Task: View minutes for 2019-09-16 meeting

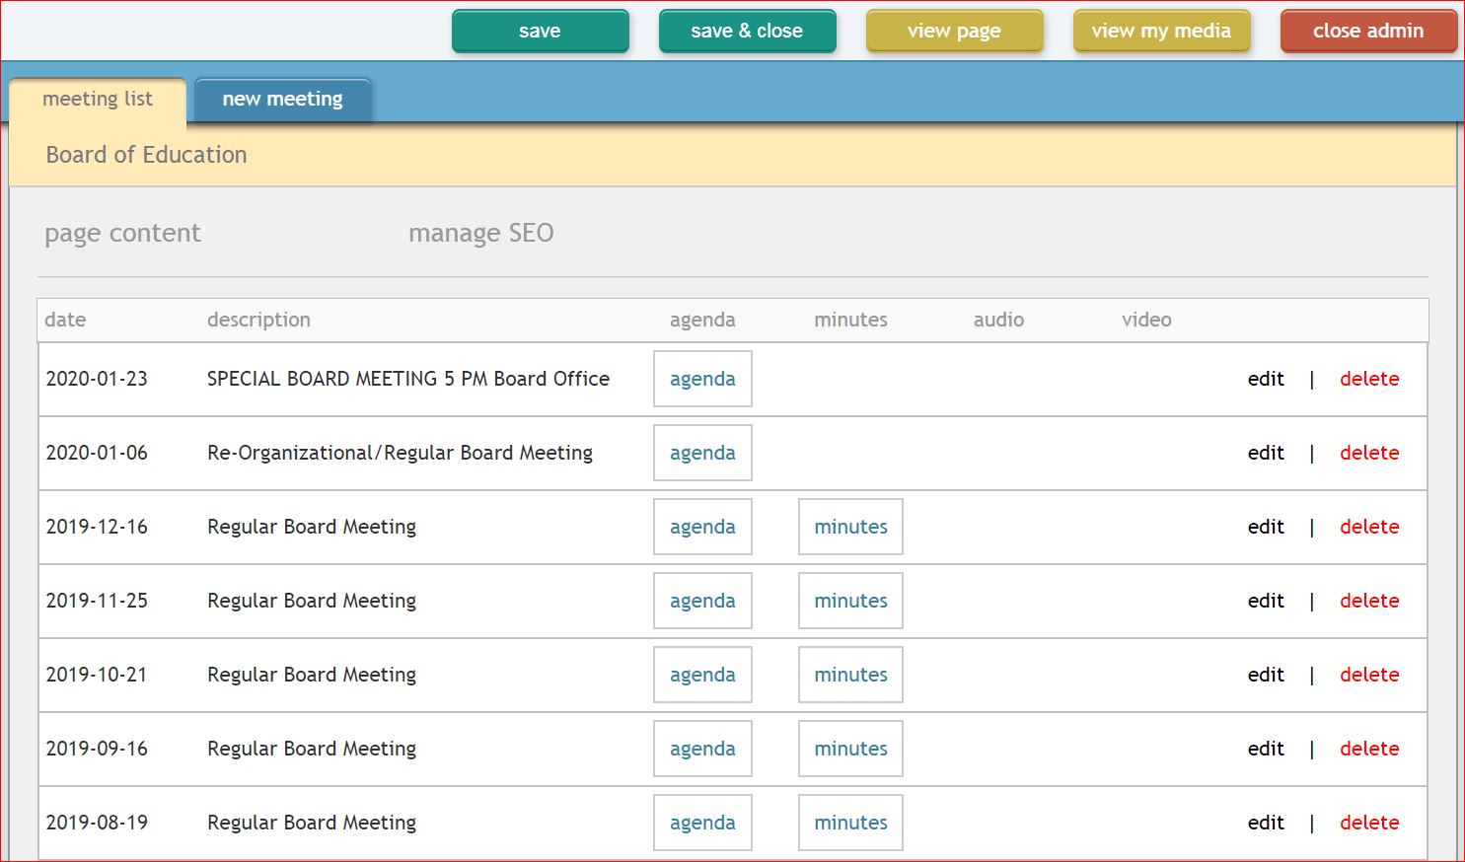Action: 850,749
